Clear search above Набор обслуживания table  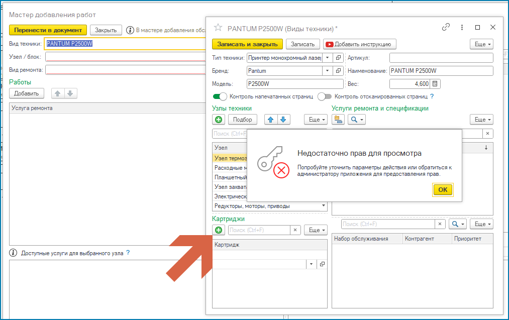point(440,224)
